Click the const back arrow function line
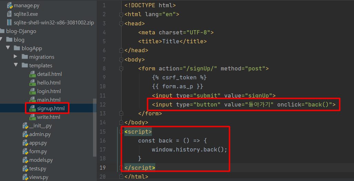Viewport: 354px width, 181px height. click(x=173, y=140)
